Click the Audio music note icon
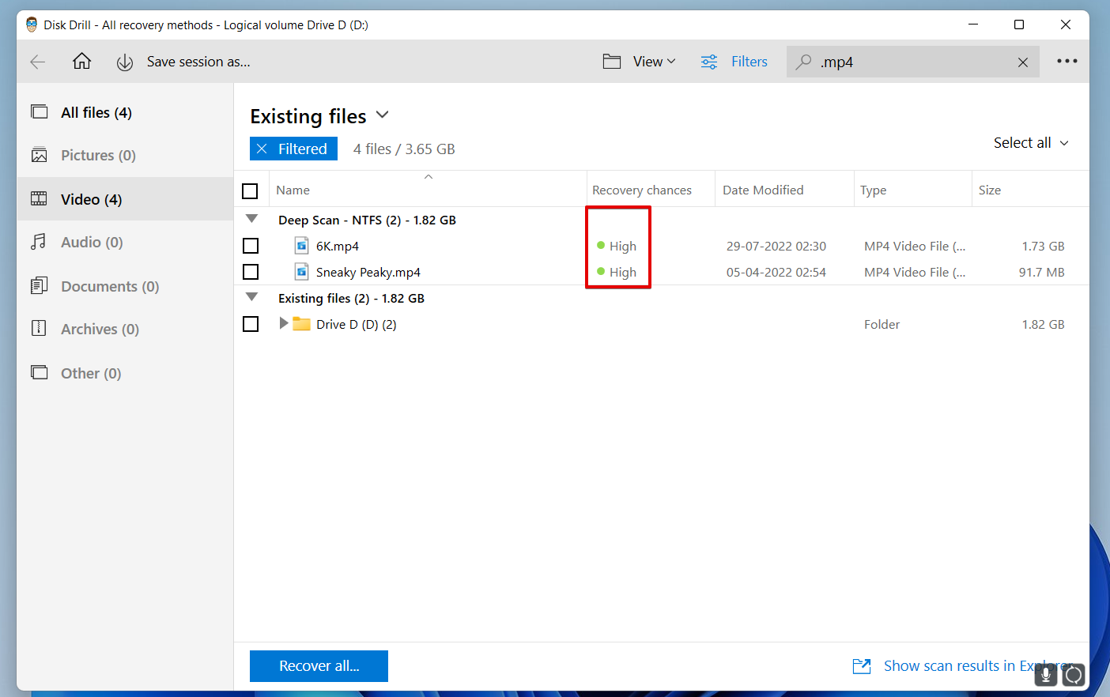The height and width of the screenshot is (697, 1110). pyautogui.click(x=39, y=242)
